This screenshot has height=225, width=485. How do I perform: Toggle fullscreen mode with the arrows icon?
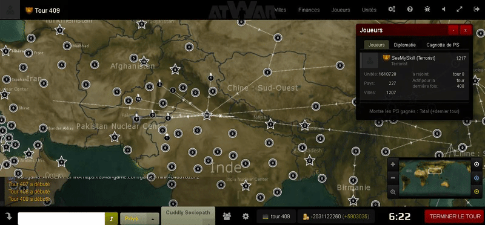click(460, 9)
